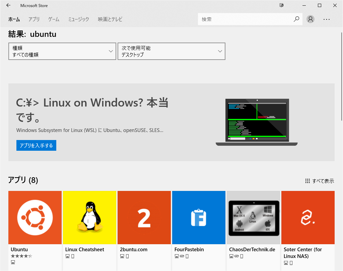Click the 結果: ubuntu heading
The image size is (343, 271).
click(x=32, y=34)
